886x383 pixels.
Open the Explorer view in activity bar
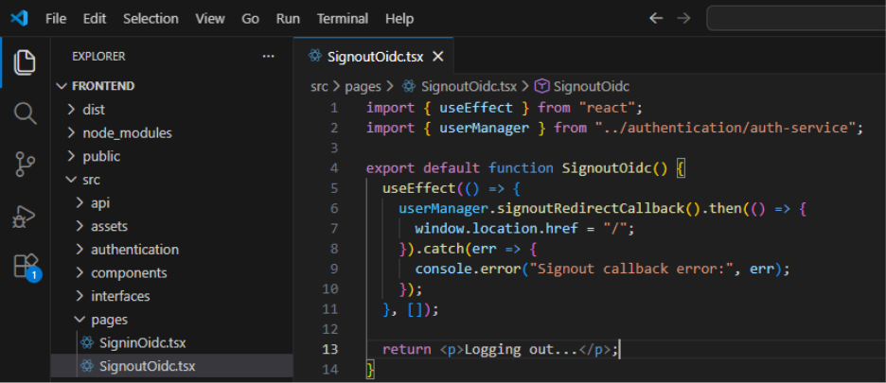click(26, 63)
